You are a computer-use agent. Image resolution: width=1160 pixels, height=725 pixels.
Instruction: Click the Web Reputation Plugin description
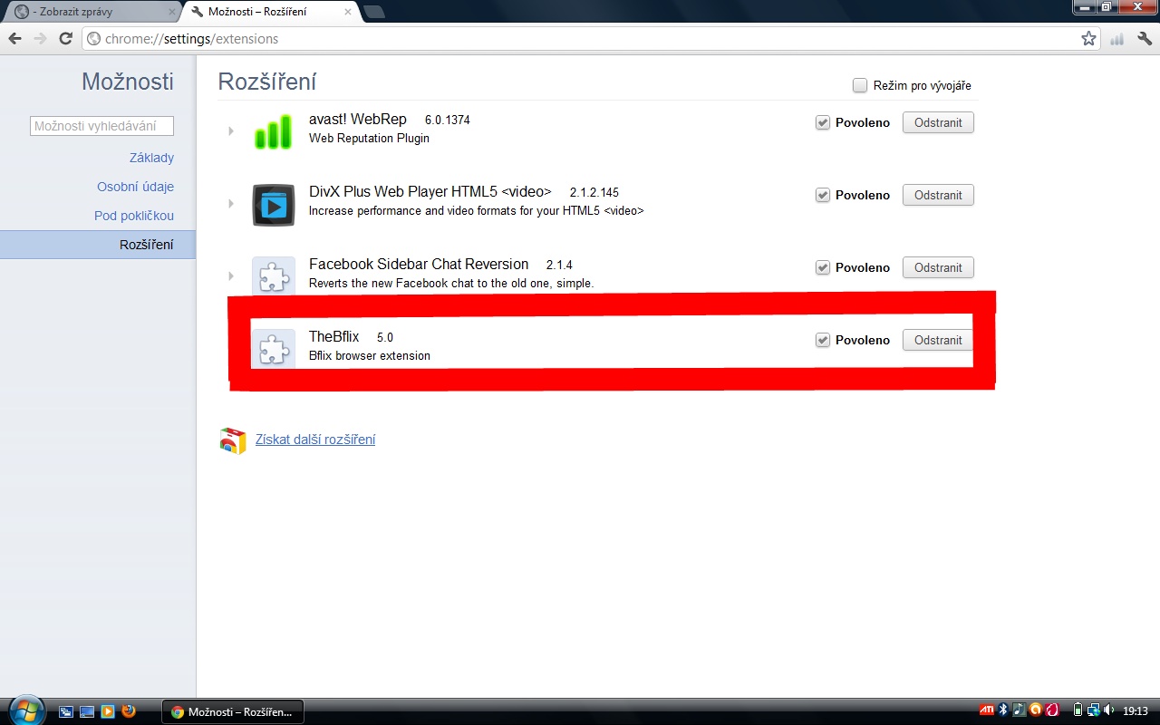pos(369,138)
